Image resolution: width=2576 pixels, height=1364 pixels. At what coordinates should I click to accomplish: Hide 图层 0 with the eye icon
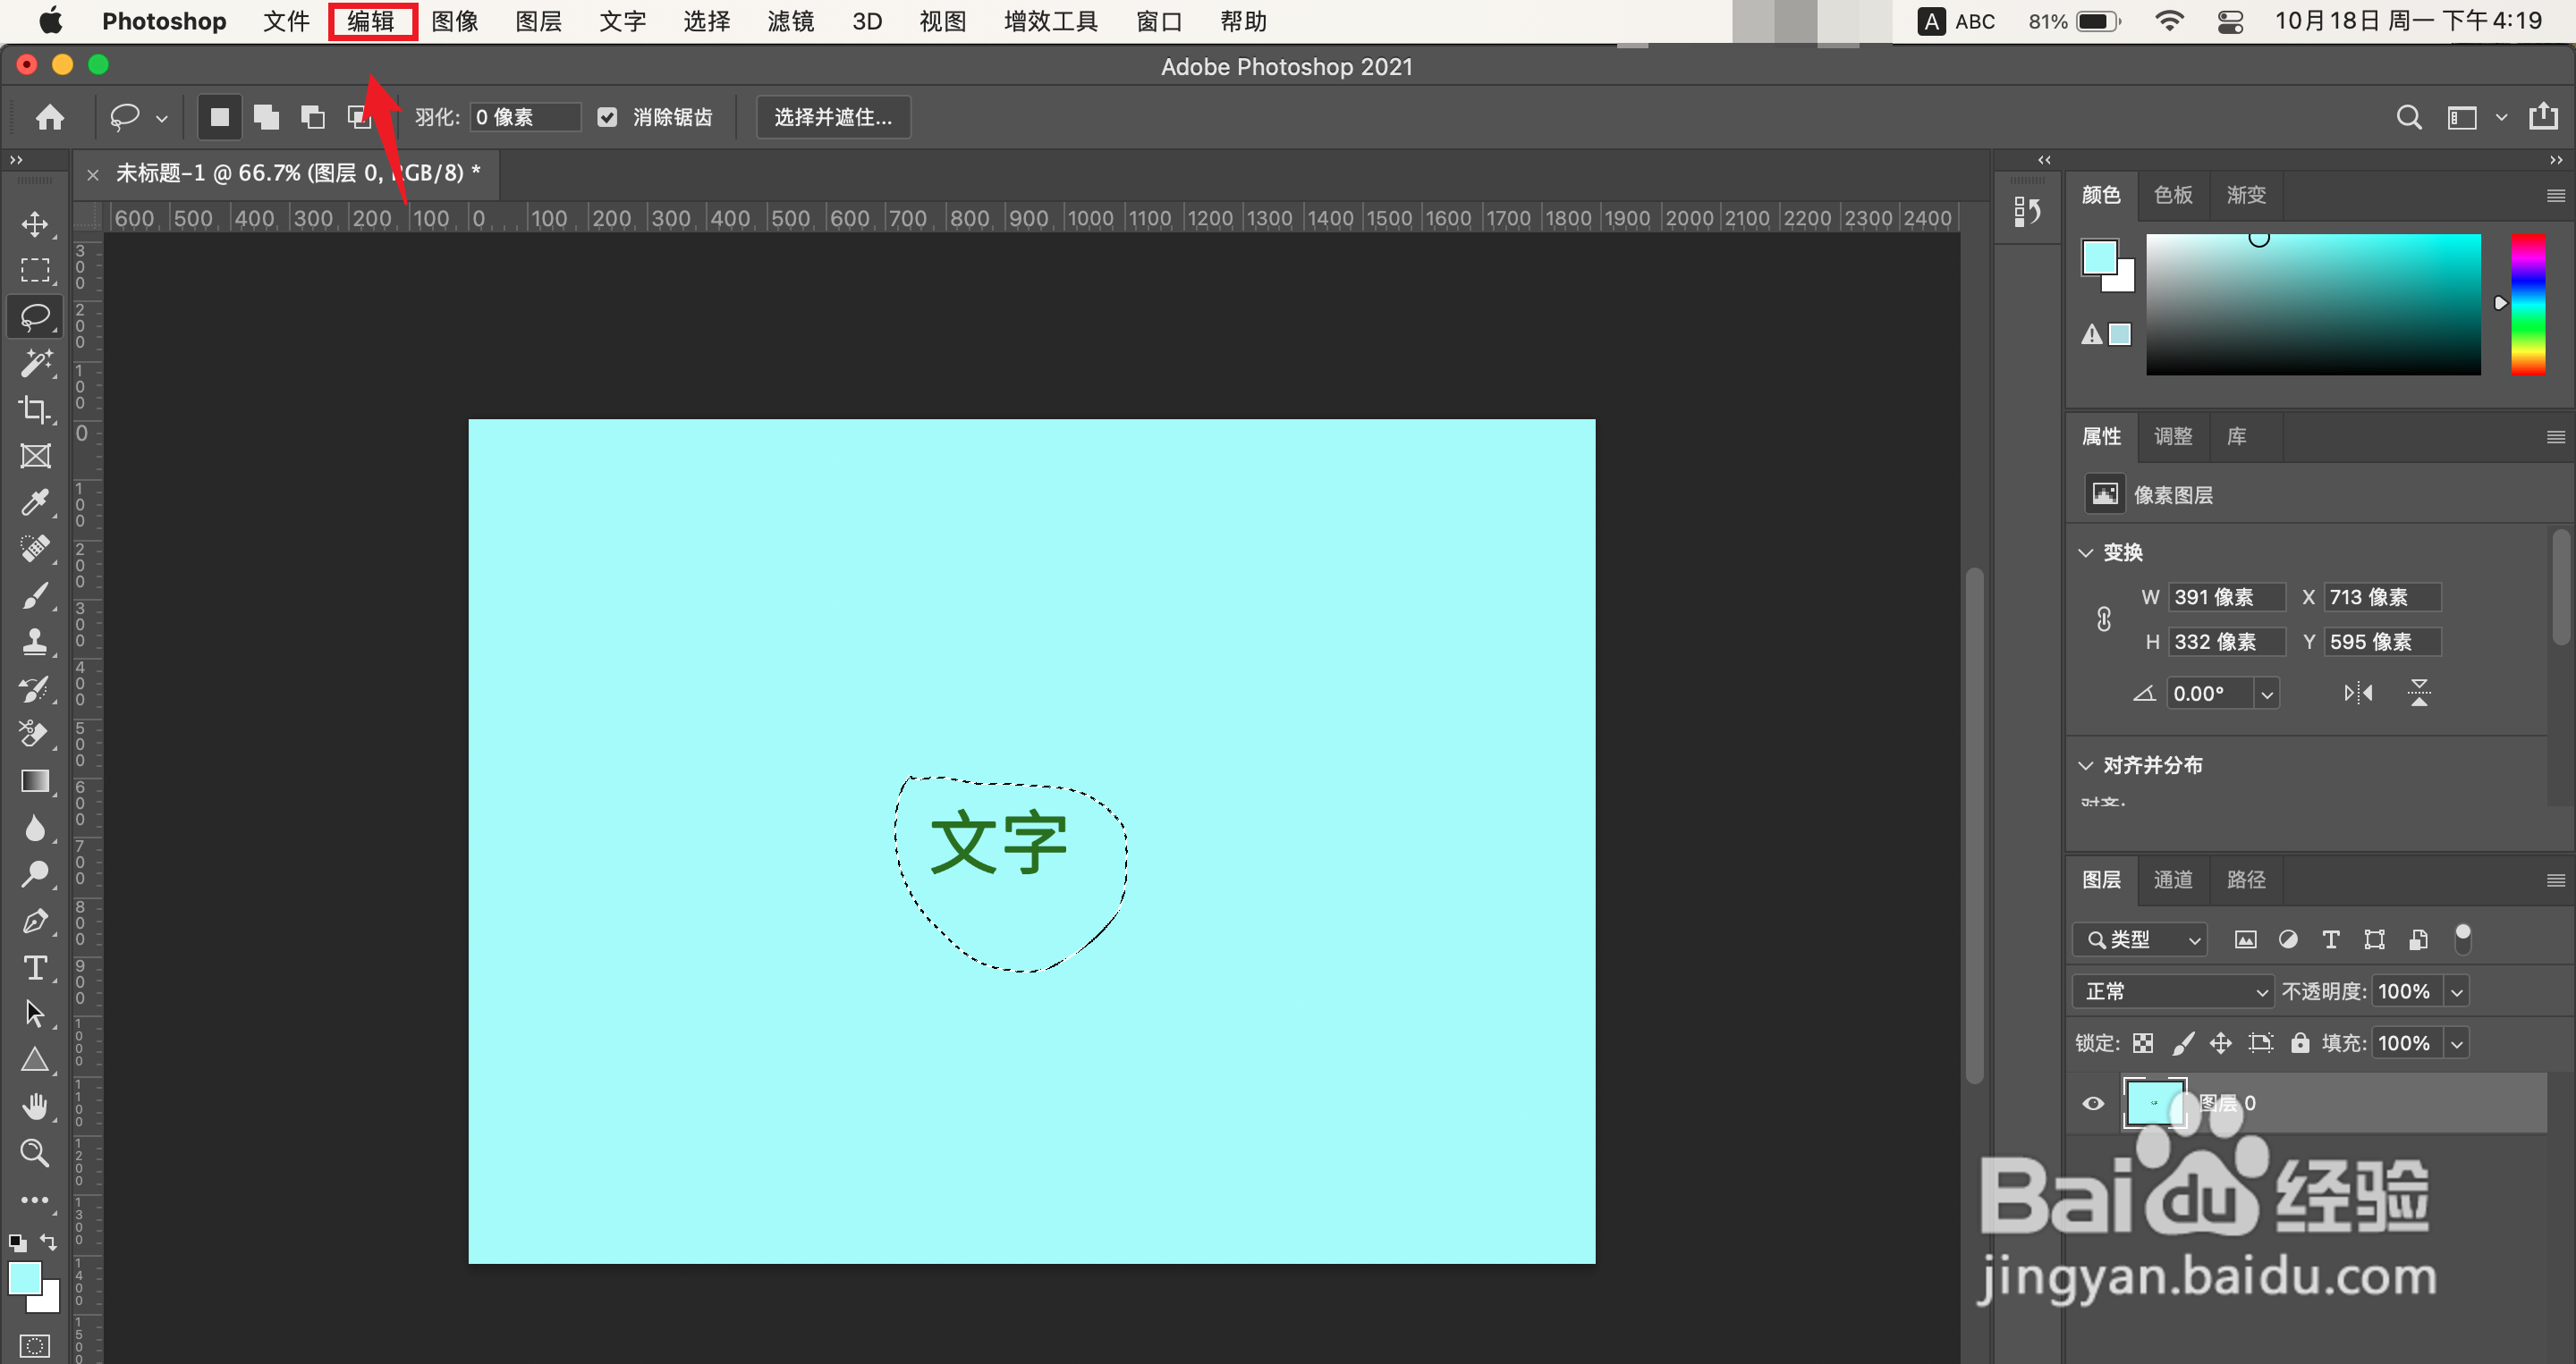pos(2093,1103)
